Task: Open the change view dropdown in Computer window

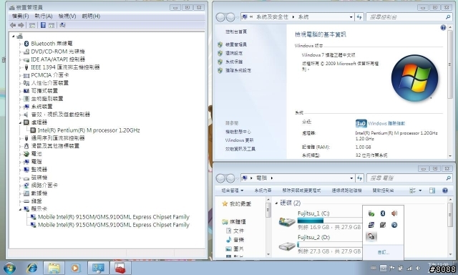Action: coord(420,190)
